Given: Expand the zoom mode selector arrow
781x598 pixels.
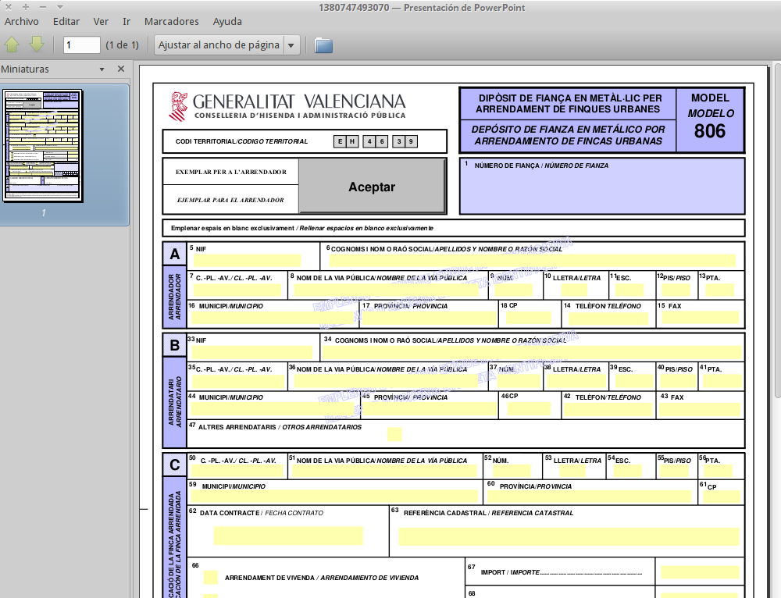Looking at the screenshot, I should [x=291, y=44].
